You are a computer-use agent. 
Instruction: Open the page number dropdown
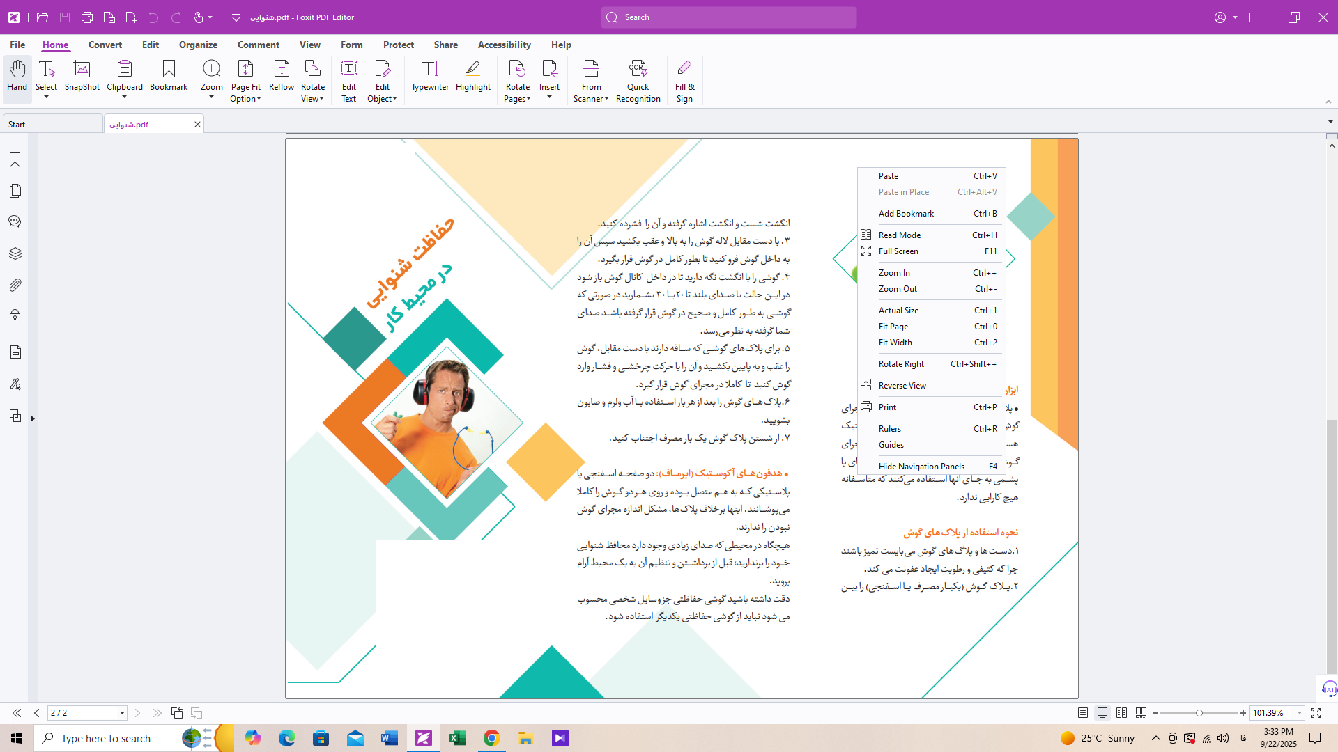pyautogui.click(x=122, y=713)
